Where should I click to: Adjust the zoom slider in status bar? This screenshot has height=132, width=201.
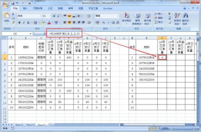(183, 128)
